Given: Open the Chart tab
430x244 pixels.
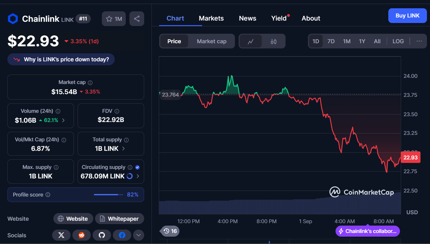Looking at the screenshot, I should (175, 18).
